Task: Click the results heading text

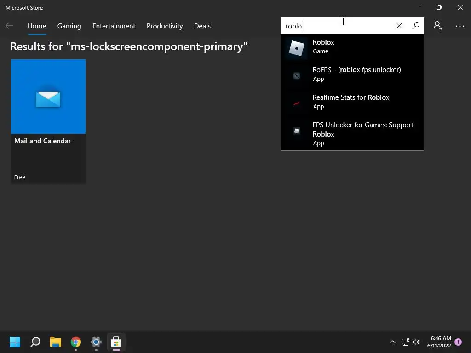Action: [129, 46]
